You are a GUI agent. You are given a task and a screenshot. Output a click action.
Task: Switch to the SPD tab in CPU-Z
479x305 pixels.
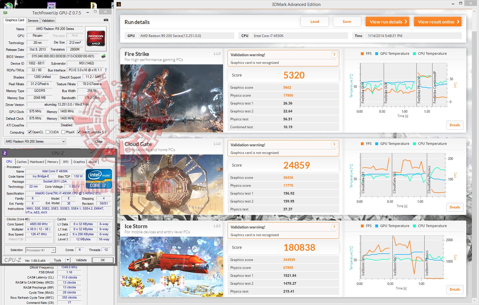66,162
